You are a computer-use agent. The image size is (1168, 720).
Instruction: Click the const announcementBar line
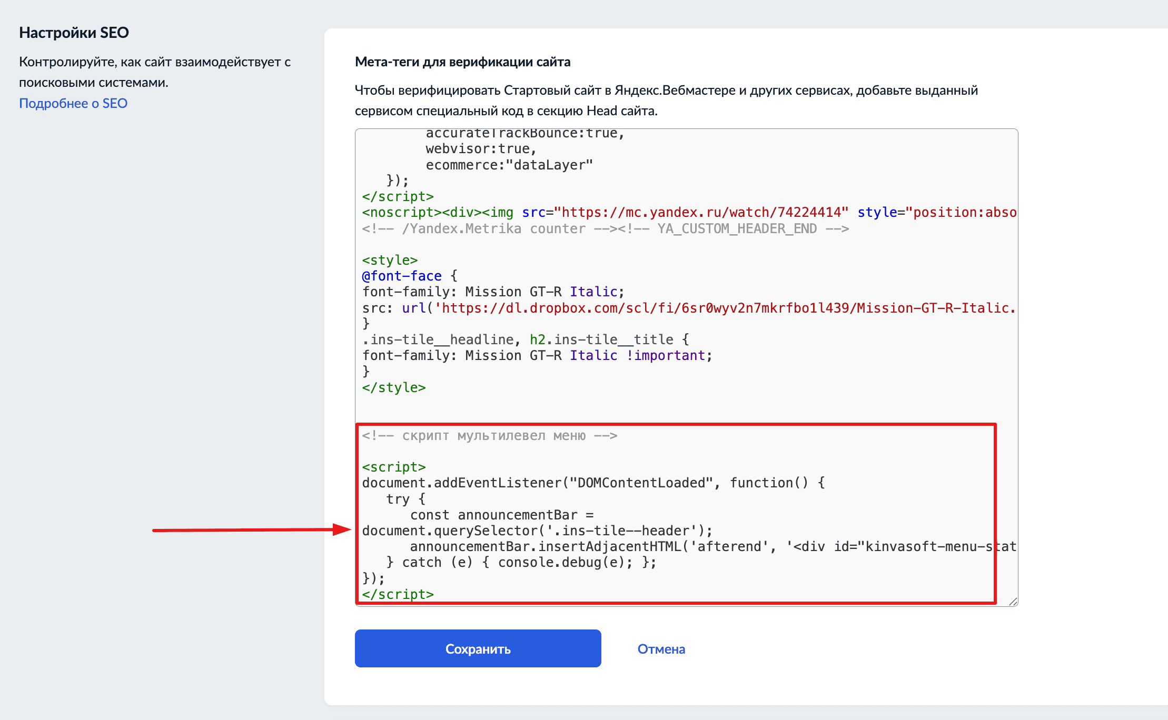click(x=502, y=515)
